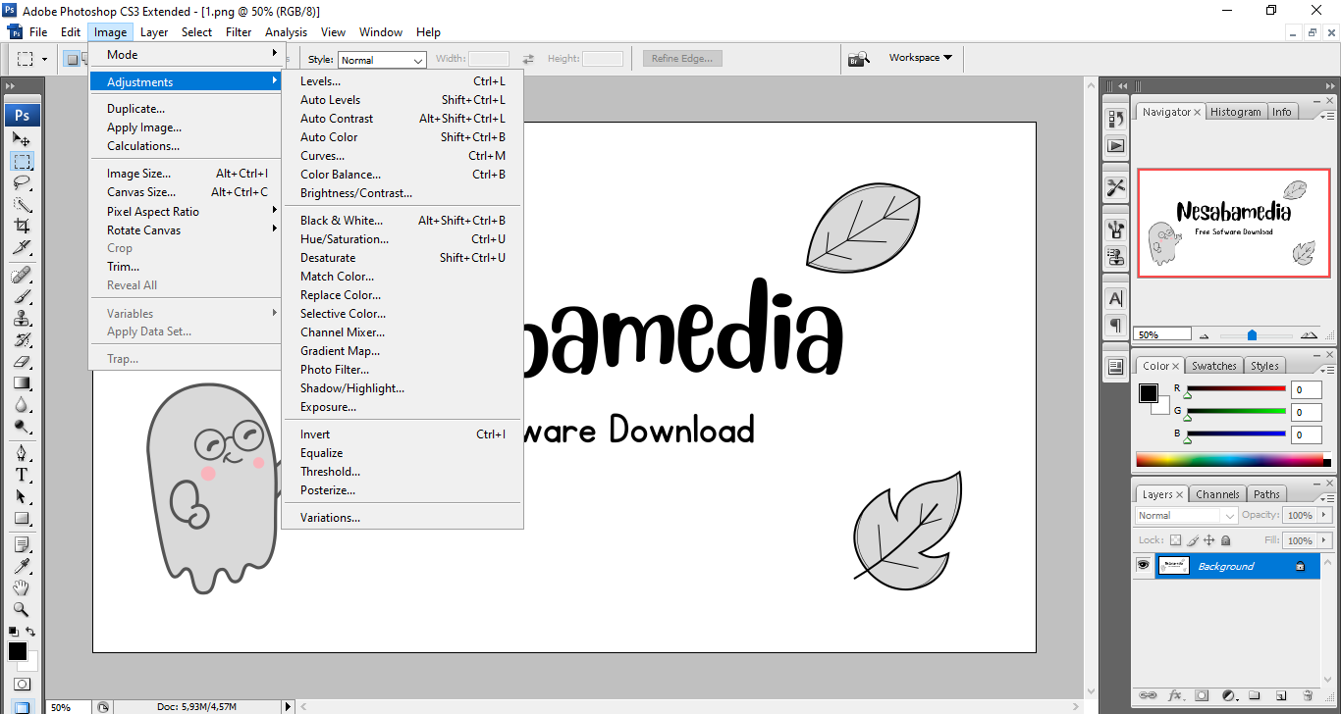Choose Hue/Saturation from Adjustments submenu

(344, 239)
